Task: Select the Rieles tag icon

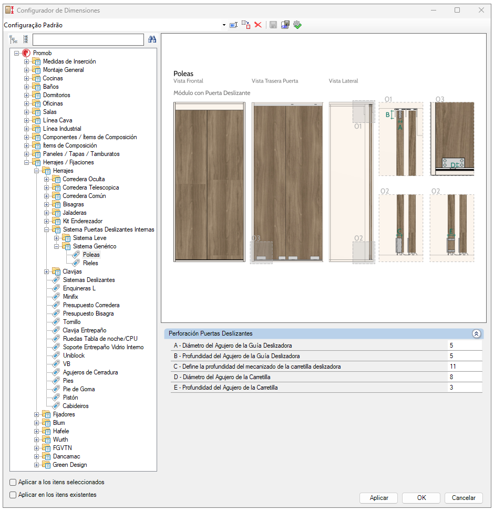Action: (76, 263)
